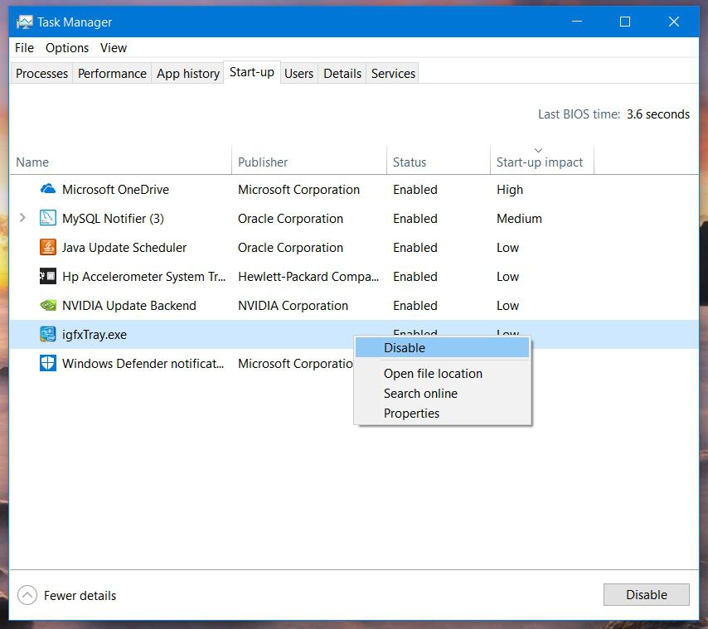Image resolution: width=708 pixels, height=629 pixels.
Task: Sort by the Publisher column header
Action: (309, 160)
